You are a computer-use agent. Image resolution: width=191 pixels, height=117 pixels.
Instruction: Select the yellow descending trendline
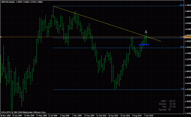tap(107, 24)
